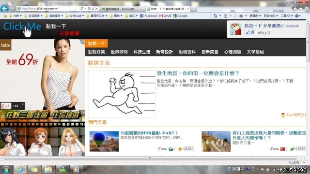This screenshot has width=310, height=174.
Task: Click the browser Forward arrow
Action: pos(12,9)
